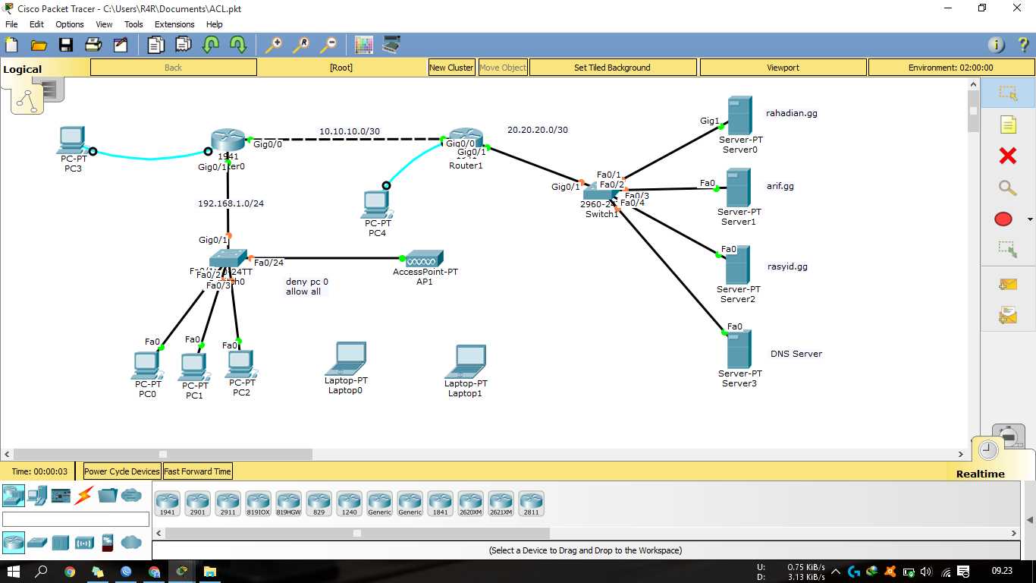Image resolution: width=1036 pixels, height=583 pixels.
Task: Select the Multiuser Connection cloud icon
Action: (131, 496)
